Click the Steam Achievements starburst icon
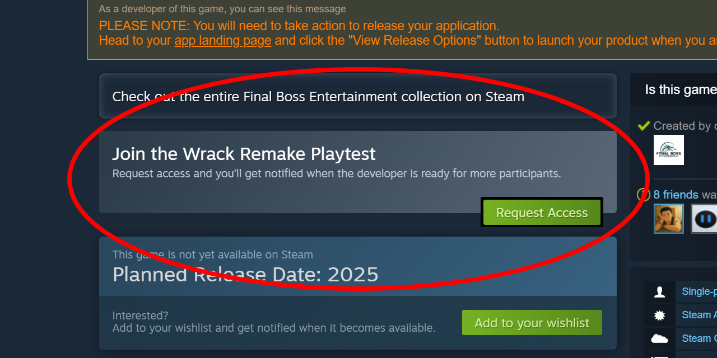Screen dimensions: 717x358 [660, 315]
